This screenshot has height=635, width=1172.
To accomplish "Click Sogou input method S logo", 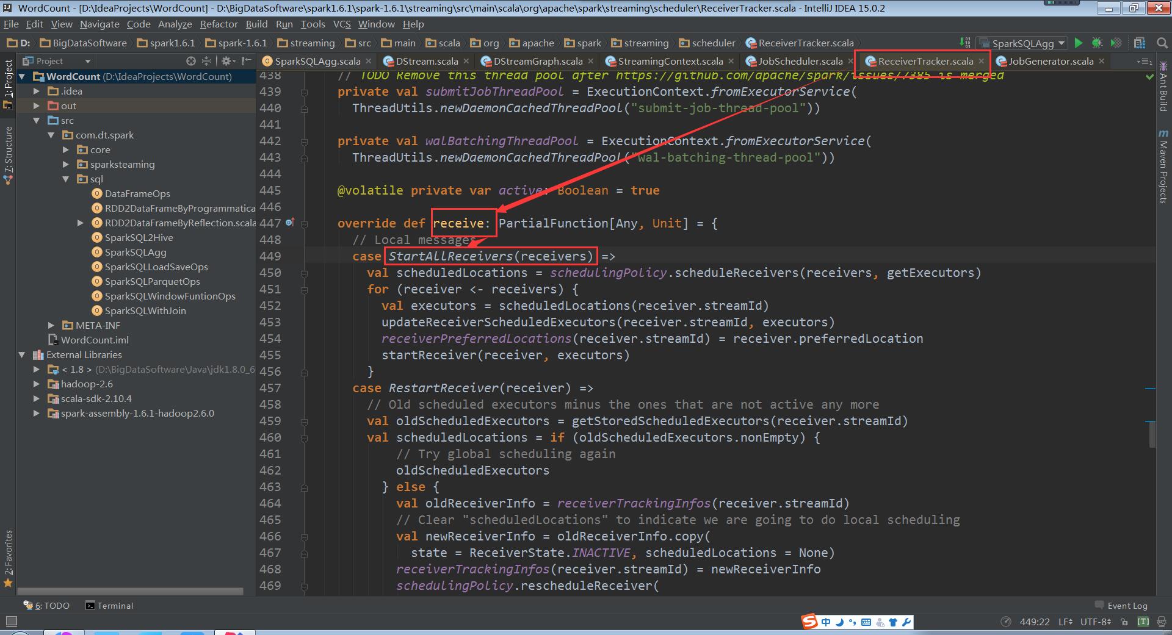I will coord(809,622).
